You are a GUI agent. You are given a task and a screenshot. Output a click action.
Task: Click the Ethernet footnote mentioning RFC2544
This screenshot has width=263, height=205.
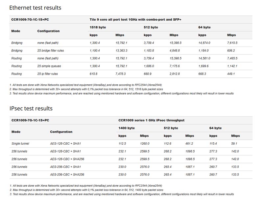[86, 85]
